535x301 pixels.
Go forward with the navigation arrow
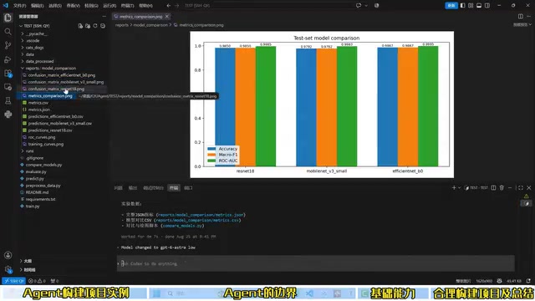(176, 6)
